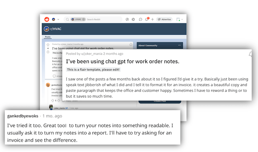The height and width of the screenshot is (152, 258).
Task: Open the coins icon in header
Action: tap(133, 19)
